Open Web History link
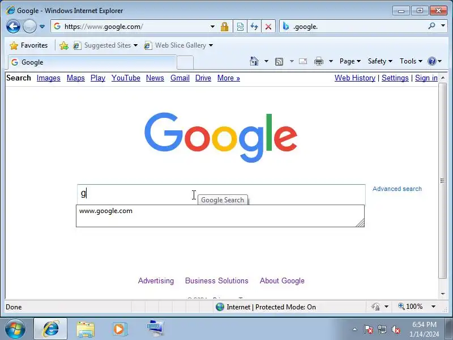The width and height of the screenshot is (453, 340). pyautogui.click(x=355, y=78)
